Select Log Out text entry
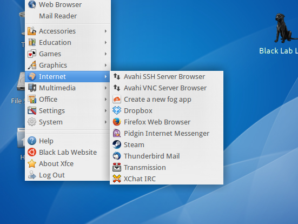This screenshot has height=224, width=298. tap(52, 175)
